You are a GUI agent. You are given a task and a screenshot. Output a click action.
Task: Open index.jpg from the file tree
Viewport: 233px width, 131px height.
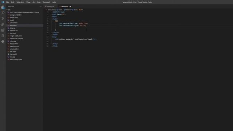point(13,41)
